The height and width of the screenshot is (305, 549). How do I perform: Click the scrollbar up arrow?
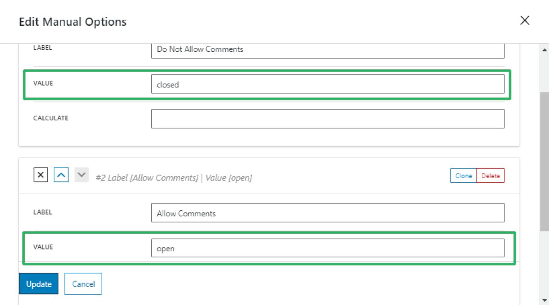click(544, 49)
